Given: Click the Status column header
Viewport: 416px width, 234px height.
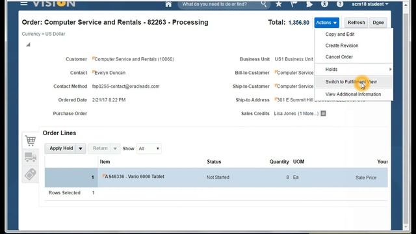Looking at the screenshot, I should tap(214, 162).
